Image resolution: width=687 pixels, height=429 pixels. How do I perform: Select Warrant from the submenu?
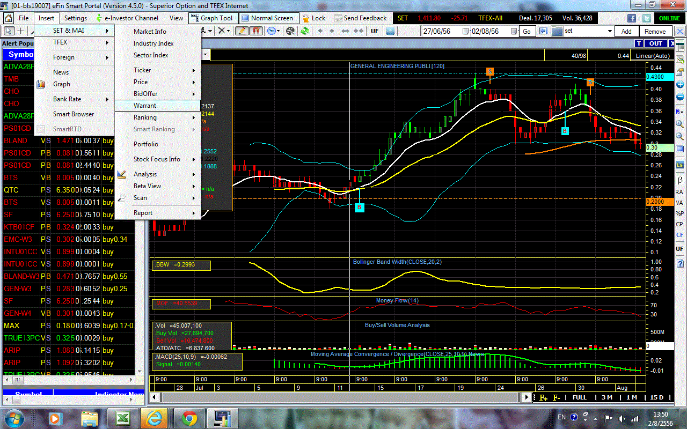pyautogui.click(x=158, y=106)
